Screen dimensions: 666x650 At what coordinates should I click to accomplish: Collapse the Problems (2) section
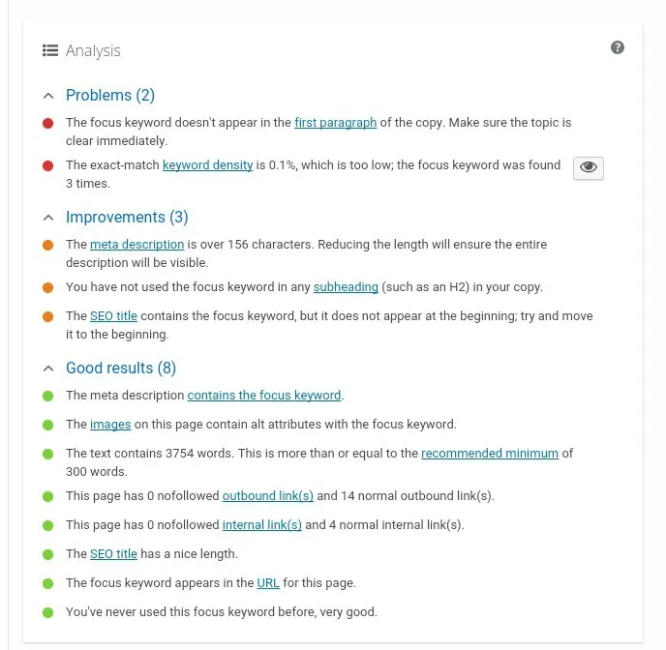tap(48, 96)
